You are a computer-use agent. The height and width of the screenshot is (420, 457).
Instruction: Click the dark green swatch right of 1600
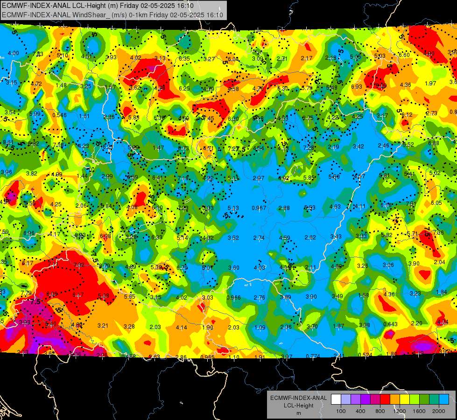click(424, 399)
